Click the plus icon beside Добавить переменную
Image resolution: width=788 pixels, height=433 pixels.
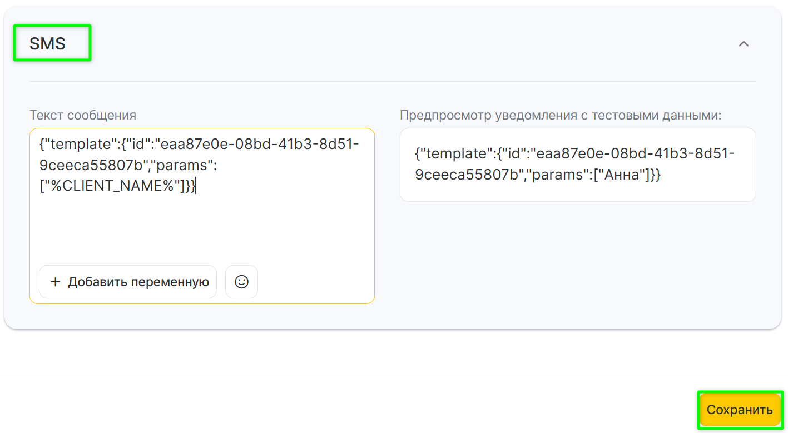55,282
